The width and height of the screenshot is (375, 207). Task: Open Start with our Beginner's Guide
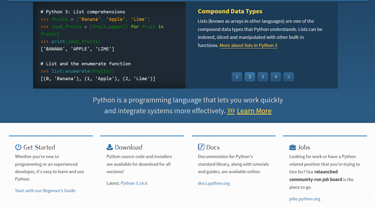point(45,190)
